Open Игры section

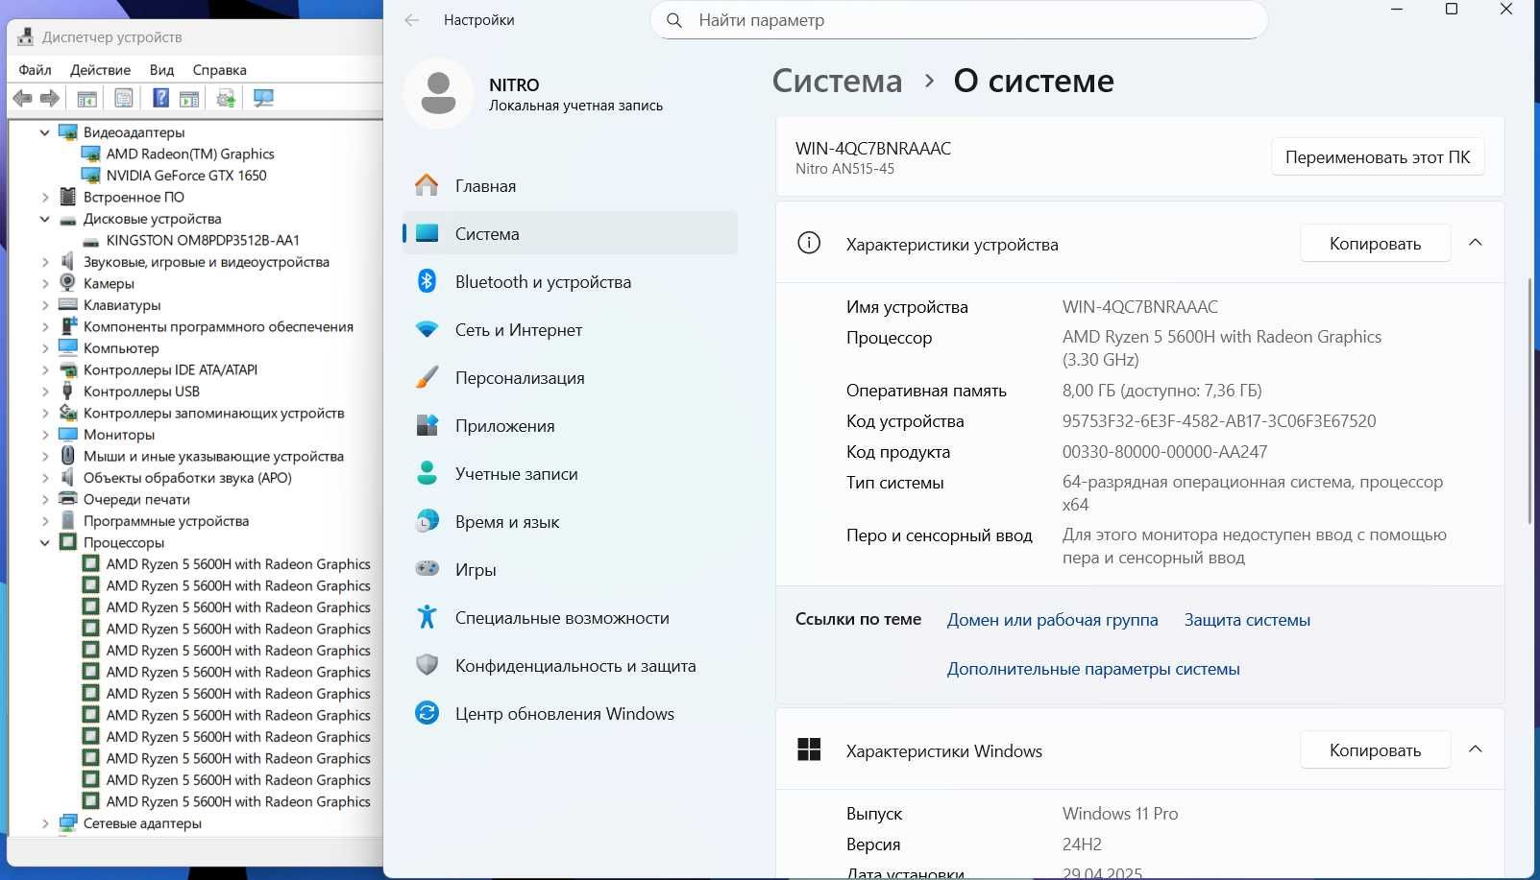click(571, 570)
